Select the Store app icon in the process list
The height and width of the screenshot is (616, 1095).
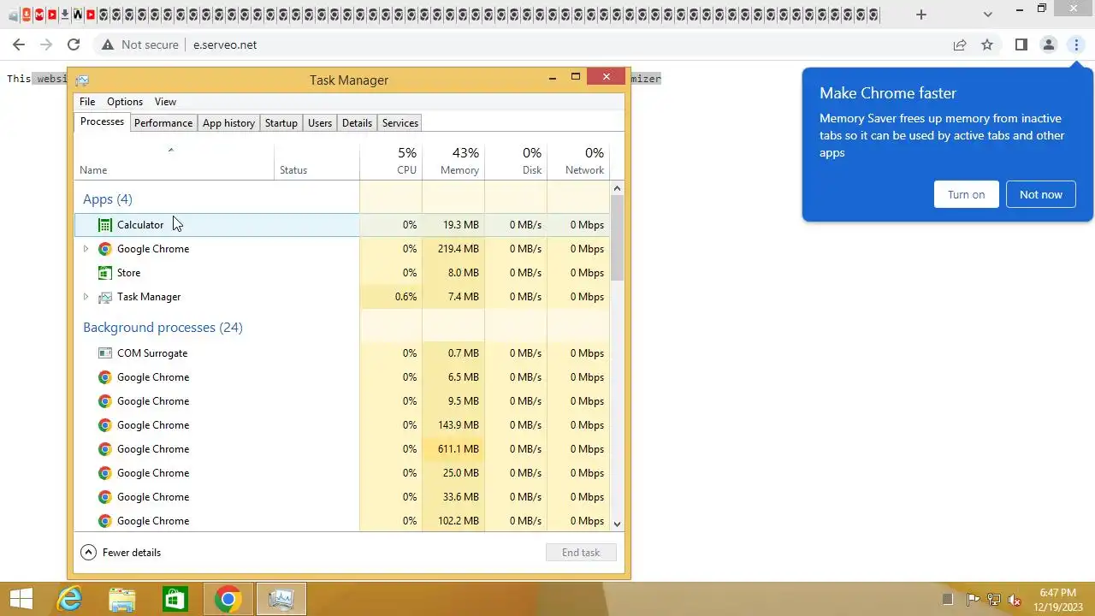pos(104,273)
